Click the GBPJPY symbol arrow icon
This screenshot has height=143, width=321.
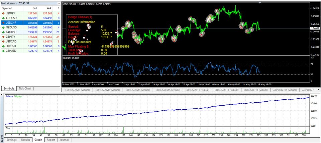(x=3, y=36)
